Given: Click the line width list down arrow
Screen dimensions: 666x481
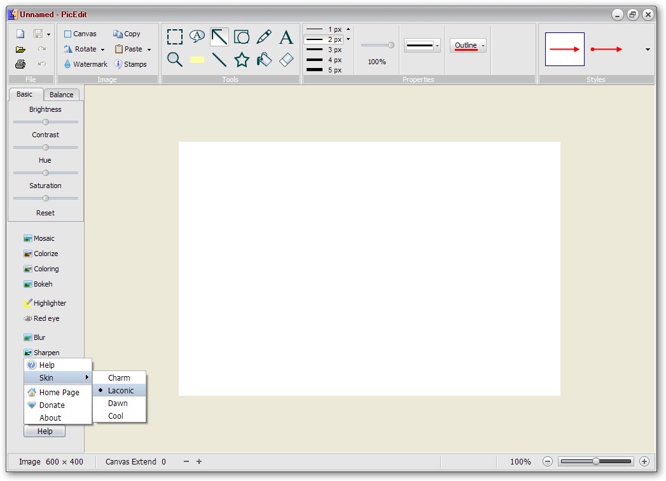Looking at the screenshot, I should point(349,39).
